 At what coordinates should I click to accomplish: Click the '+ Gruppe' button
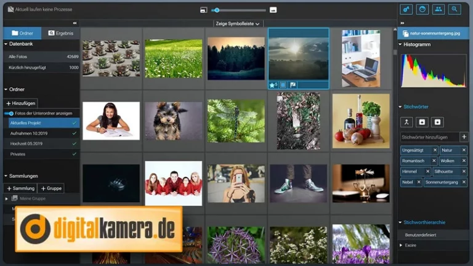click(51, 188)
